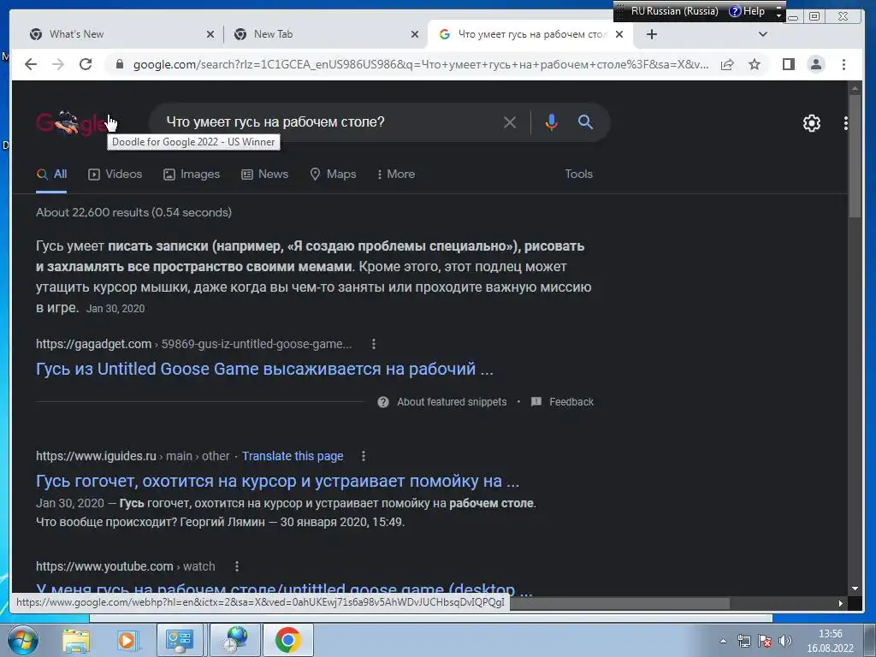The height and width of the screenshot is (657, 876).
Task: Click the forward navigation arrow
Action: 58,64
